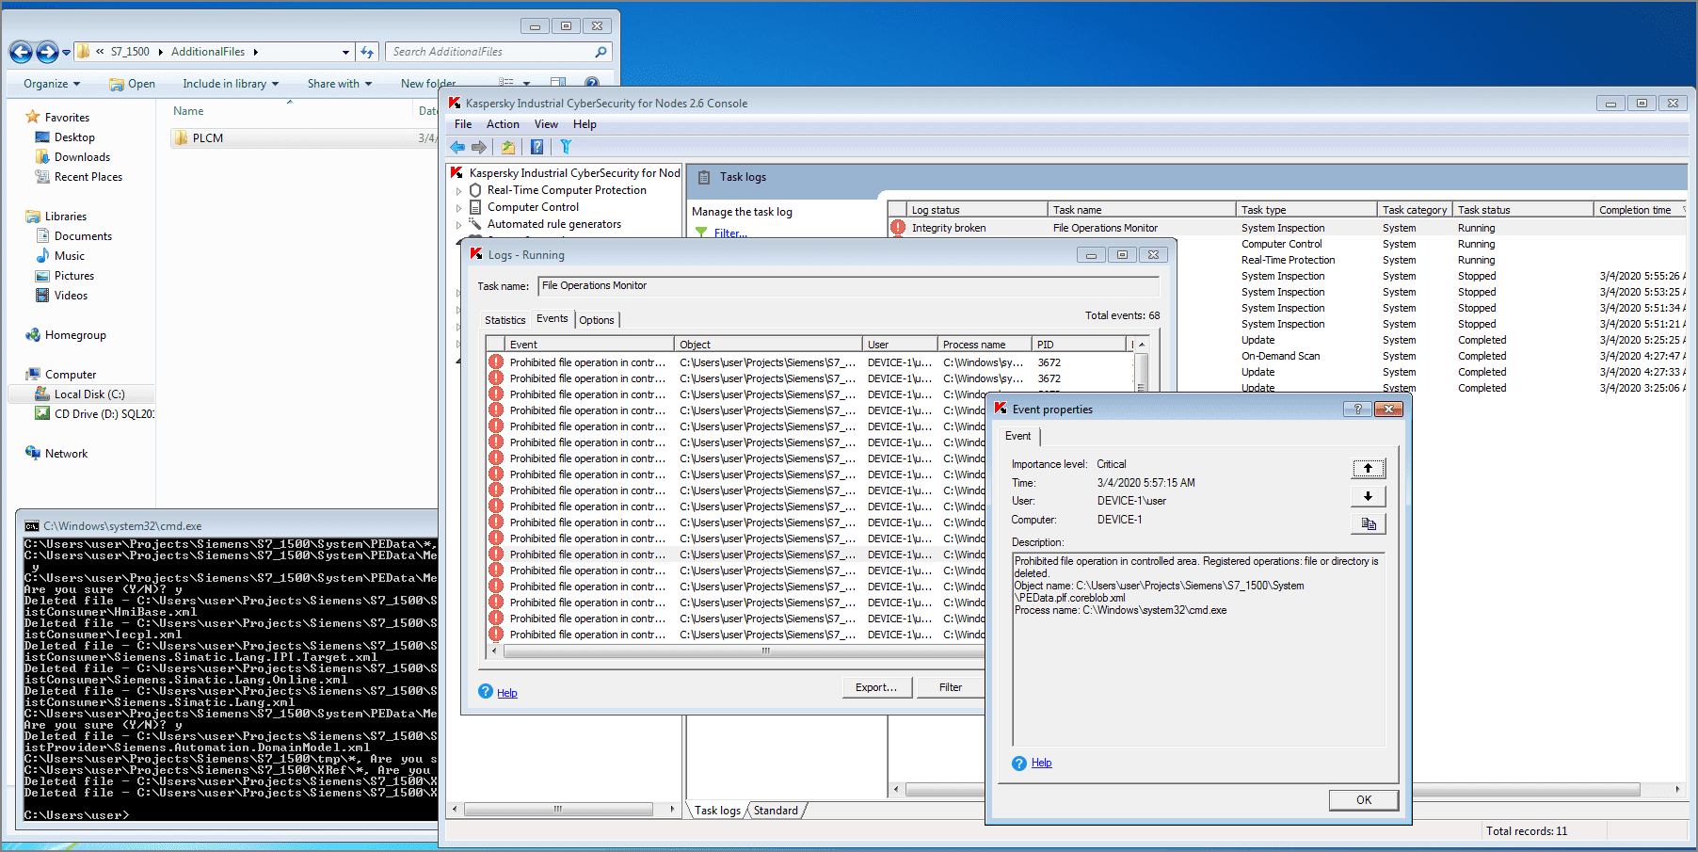Image resolution: width=1698 pixels, height=852 pixels.
Task: Switch to the Statistics tab
Action: pyautogui.click(x=505, y=320)
